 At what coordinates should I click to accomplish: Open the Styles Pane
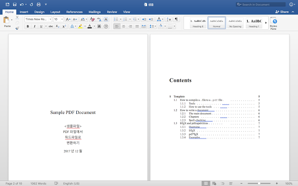point(273,23)
